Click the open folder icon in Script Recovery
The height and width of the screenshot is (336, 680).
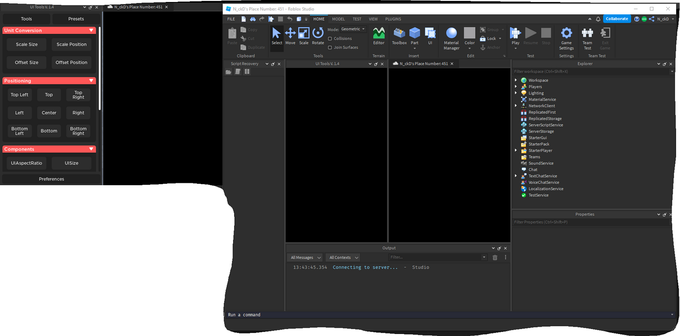[229, 72]
